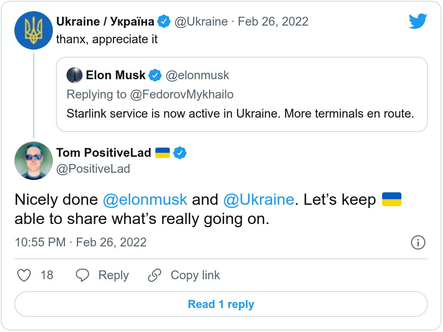Click Elon Musk's small avatar
443x332 pixels.
pyautogui.click(x=75, y=75)
